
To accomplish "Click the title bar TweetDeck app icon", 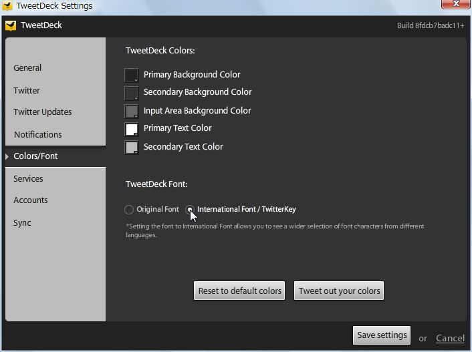I will pos(7,5).
